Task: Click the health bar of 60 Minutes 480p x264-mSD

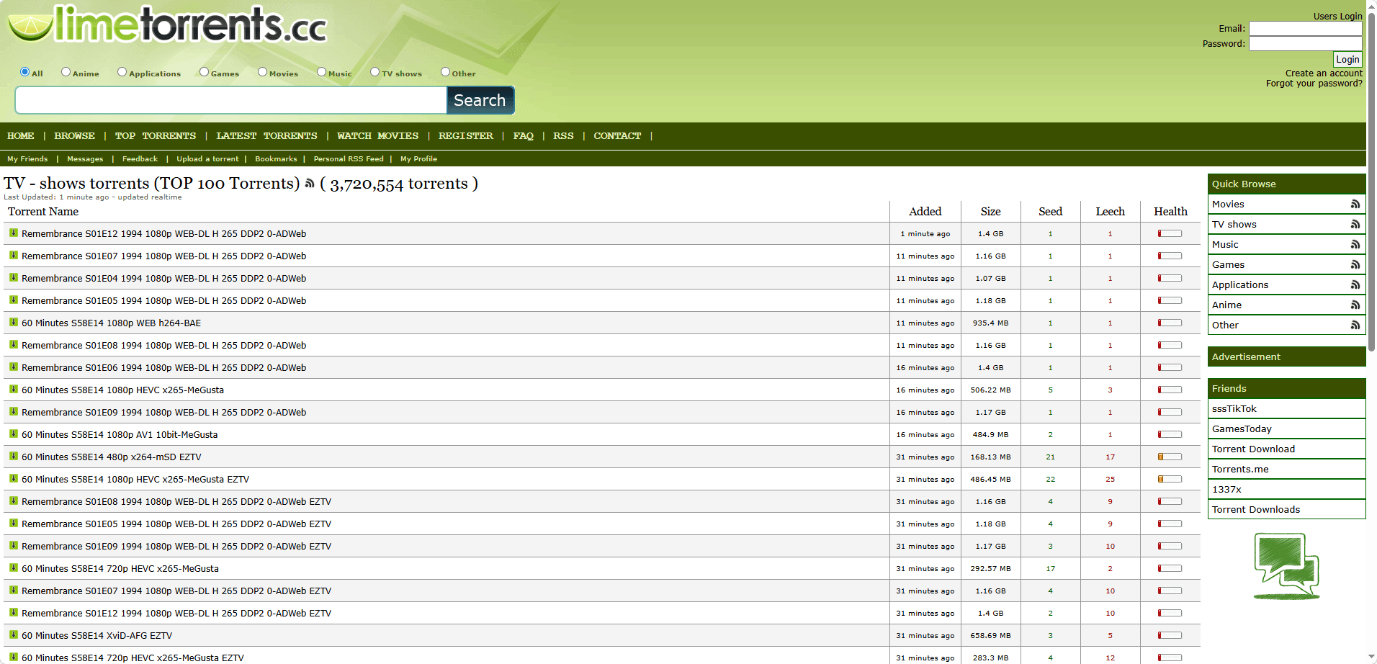Action: click(x=1170, y=457)
